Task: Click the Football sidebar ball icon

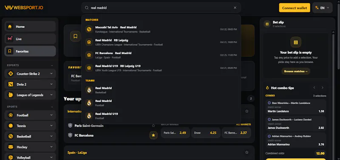Action: coord(11,115)
